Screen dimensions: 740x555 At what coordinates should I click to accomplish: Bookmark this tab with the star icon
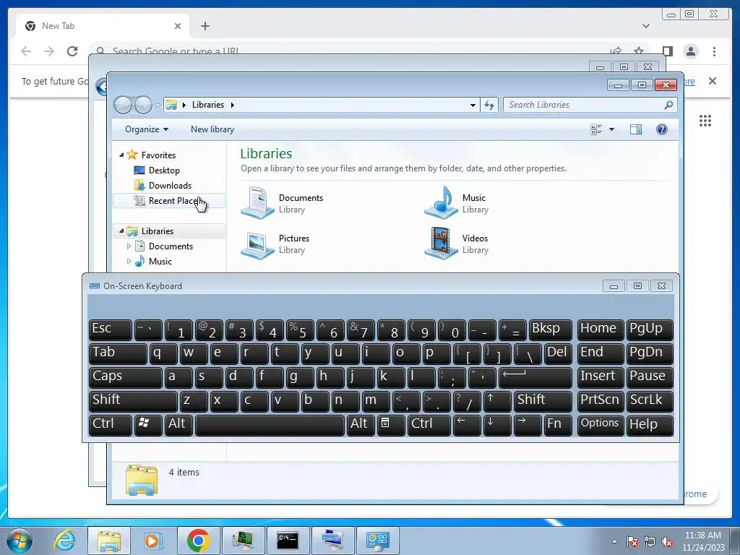pyautogui.click(x=639, y=51)
